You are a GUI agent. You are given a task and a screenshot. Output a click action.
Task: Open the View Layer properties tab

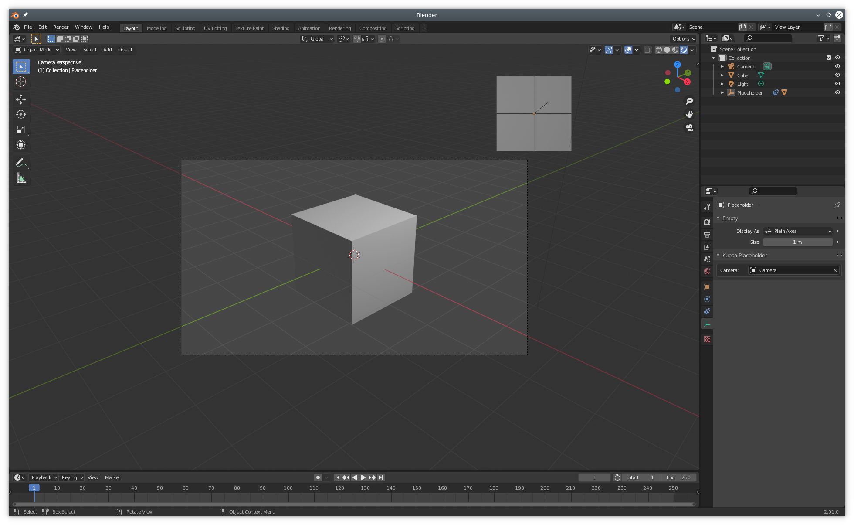pos(707,247)
